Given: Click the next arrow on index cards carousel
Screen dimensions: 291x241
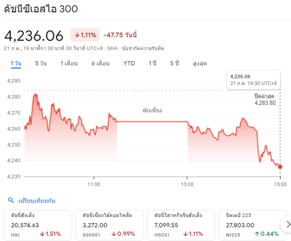Looking at the screenshot, I should point(287,224).
